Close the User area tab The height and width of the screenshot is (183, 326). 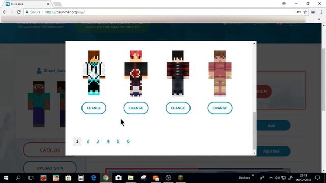48,4
